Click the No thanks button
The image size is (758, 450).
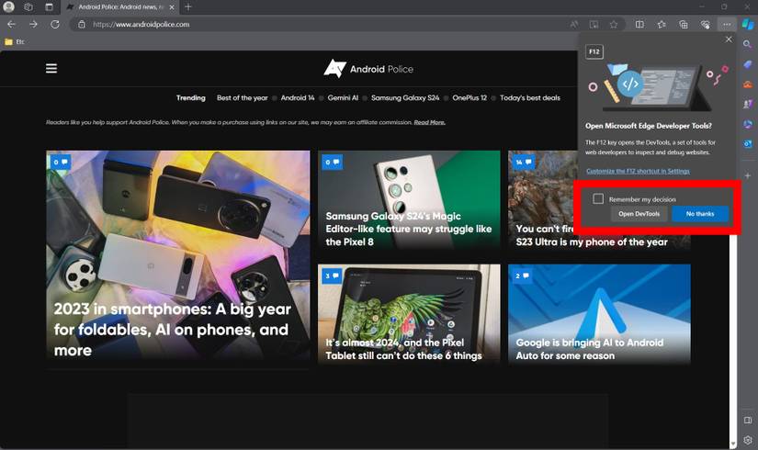click(699, 214)
